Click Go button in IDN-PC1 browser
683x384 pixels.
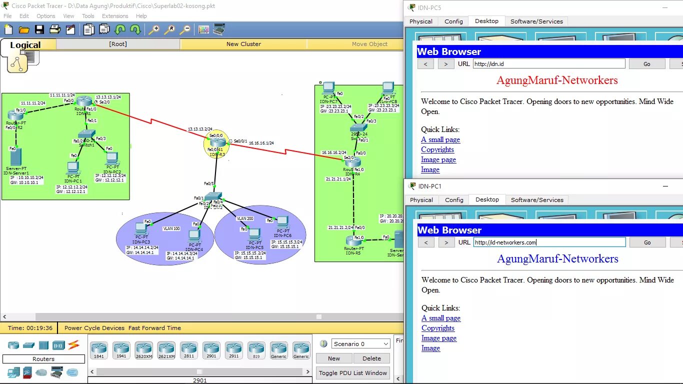pyautogui.click(x=647, y=242)
